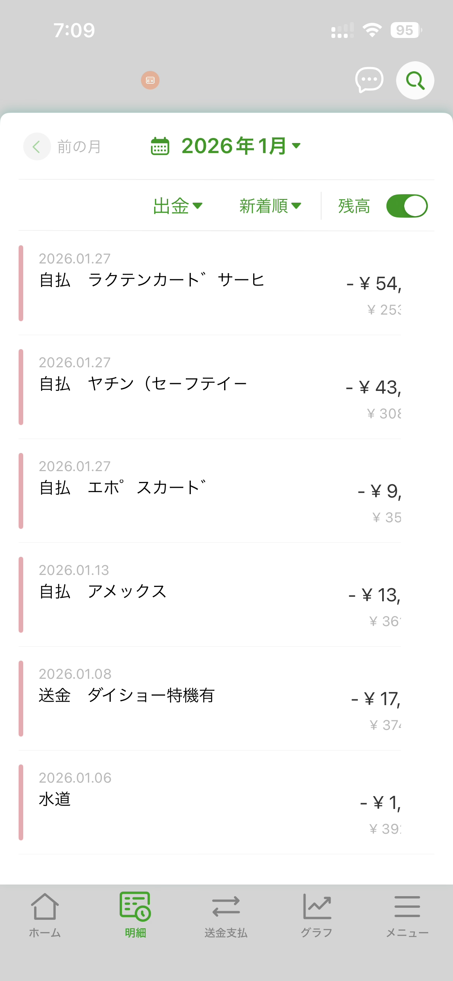The height and width of the screenshot is (981, 453).
Task: Open the 送金支払 transfer tab
Action: 226,916
